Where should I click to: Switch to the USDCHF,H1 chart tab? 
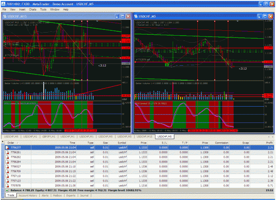tap(30, 137)
